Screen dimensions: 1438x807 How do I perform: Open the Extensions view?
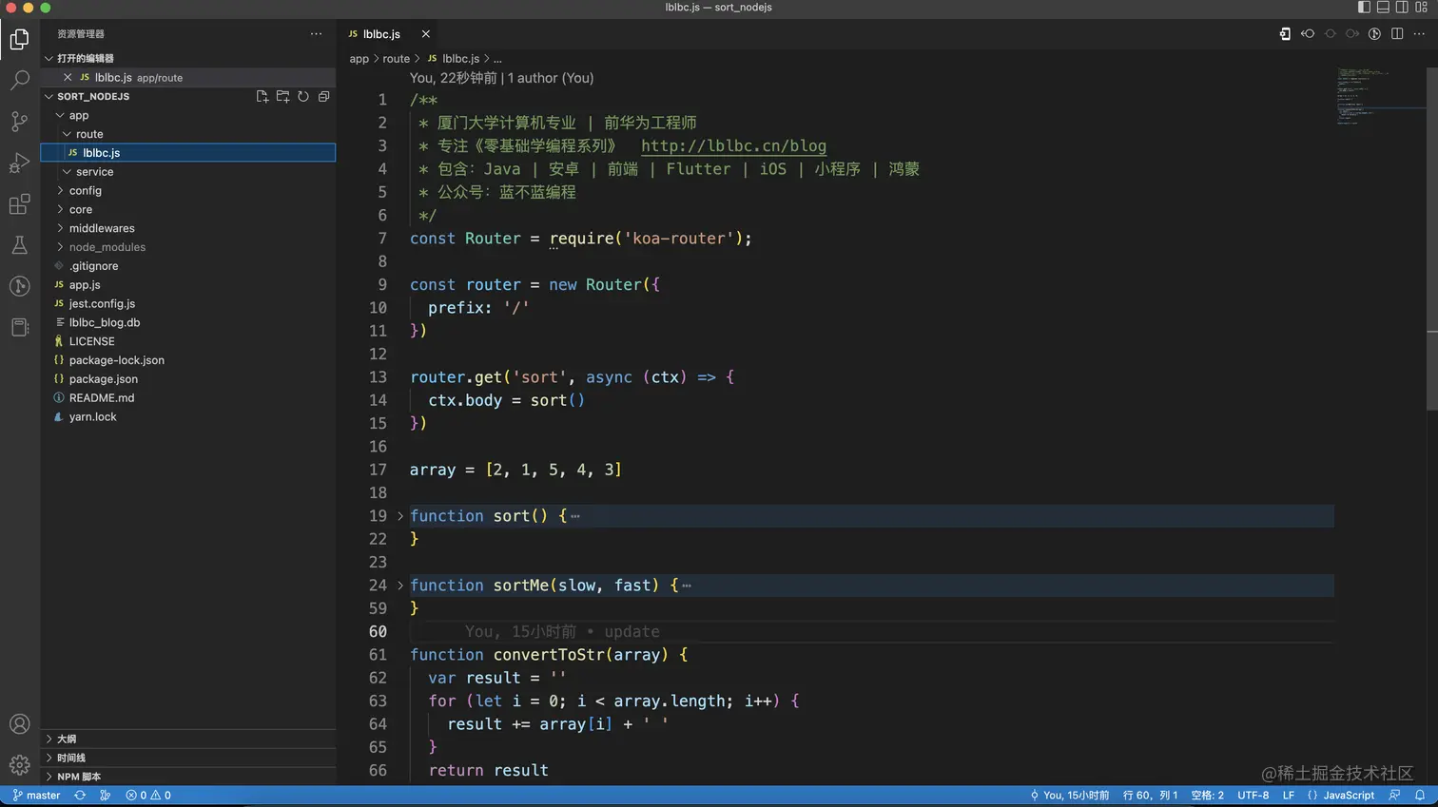tap(19, 204)
